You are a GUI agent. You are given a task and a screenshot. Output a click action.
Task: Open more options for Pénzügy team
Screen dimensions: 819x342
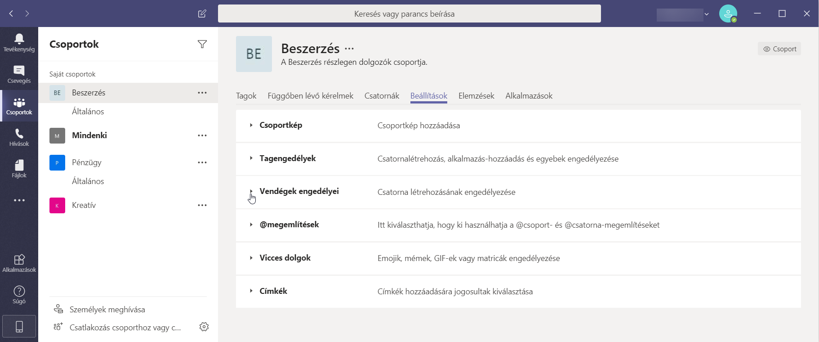click(202, 162)
